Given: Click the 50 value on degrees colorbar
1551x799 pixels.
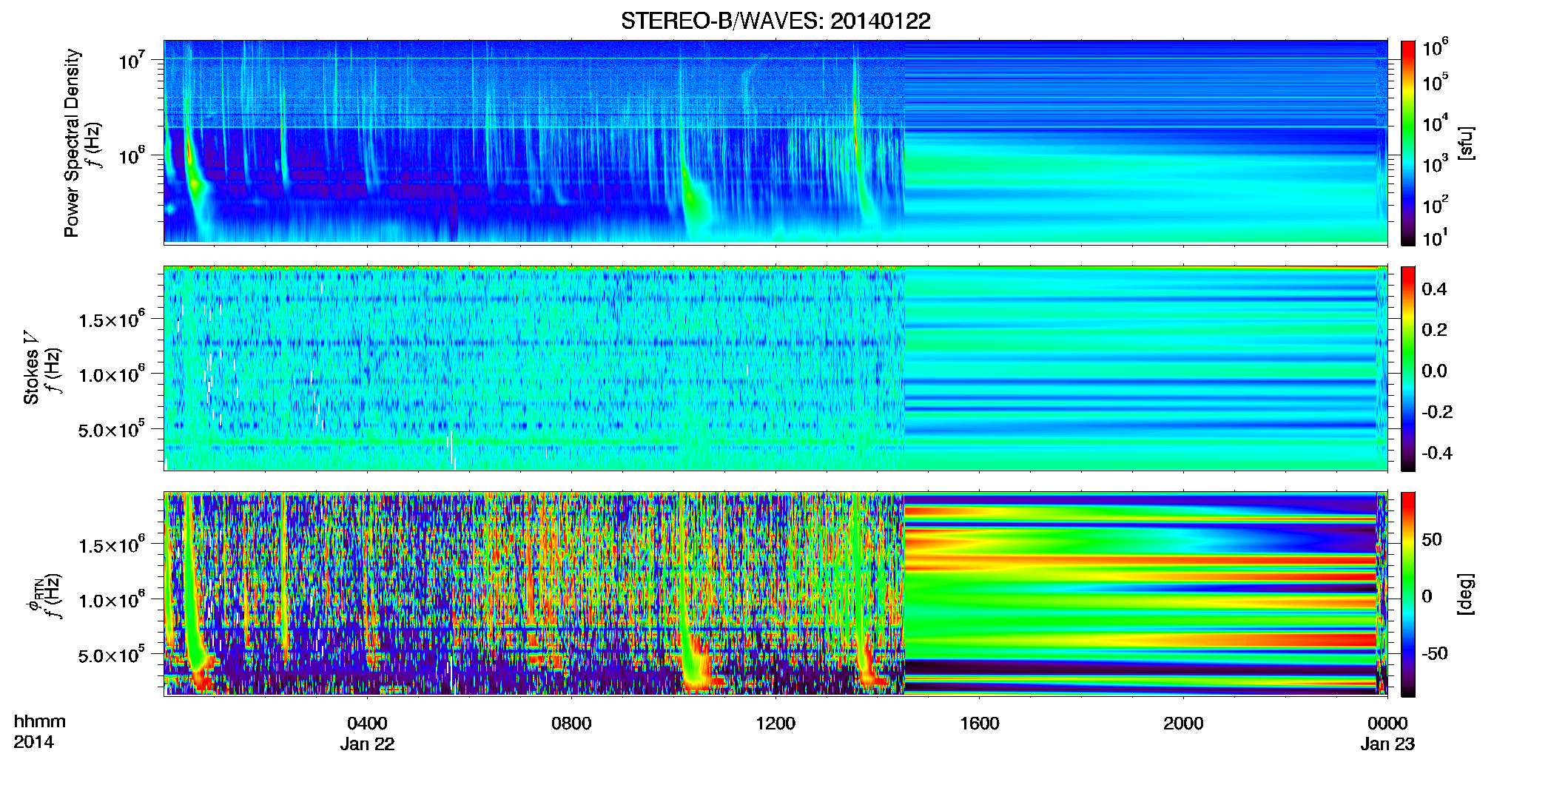Looking at the screenshot, I should pos(1432,539).
